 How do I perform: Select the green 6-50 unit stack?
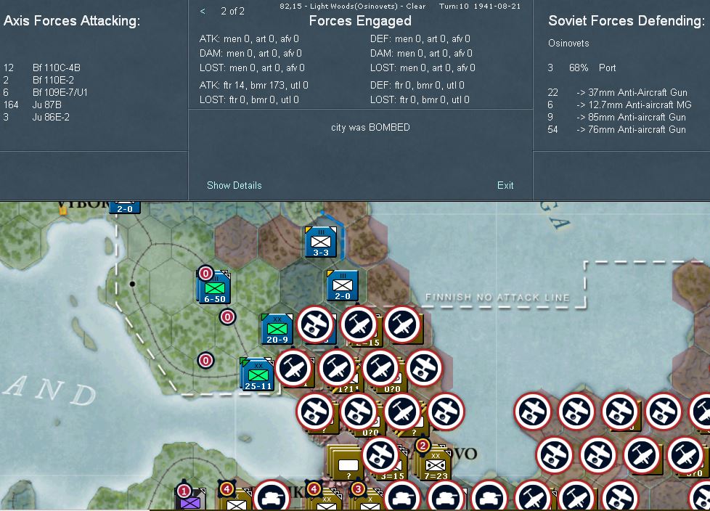tap(214, 288)
